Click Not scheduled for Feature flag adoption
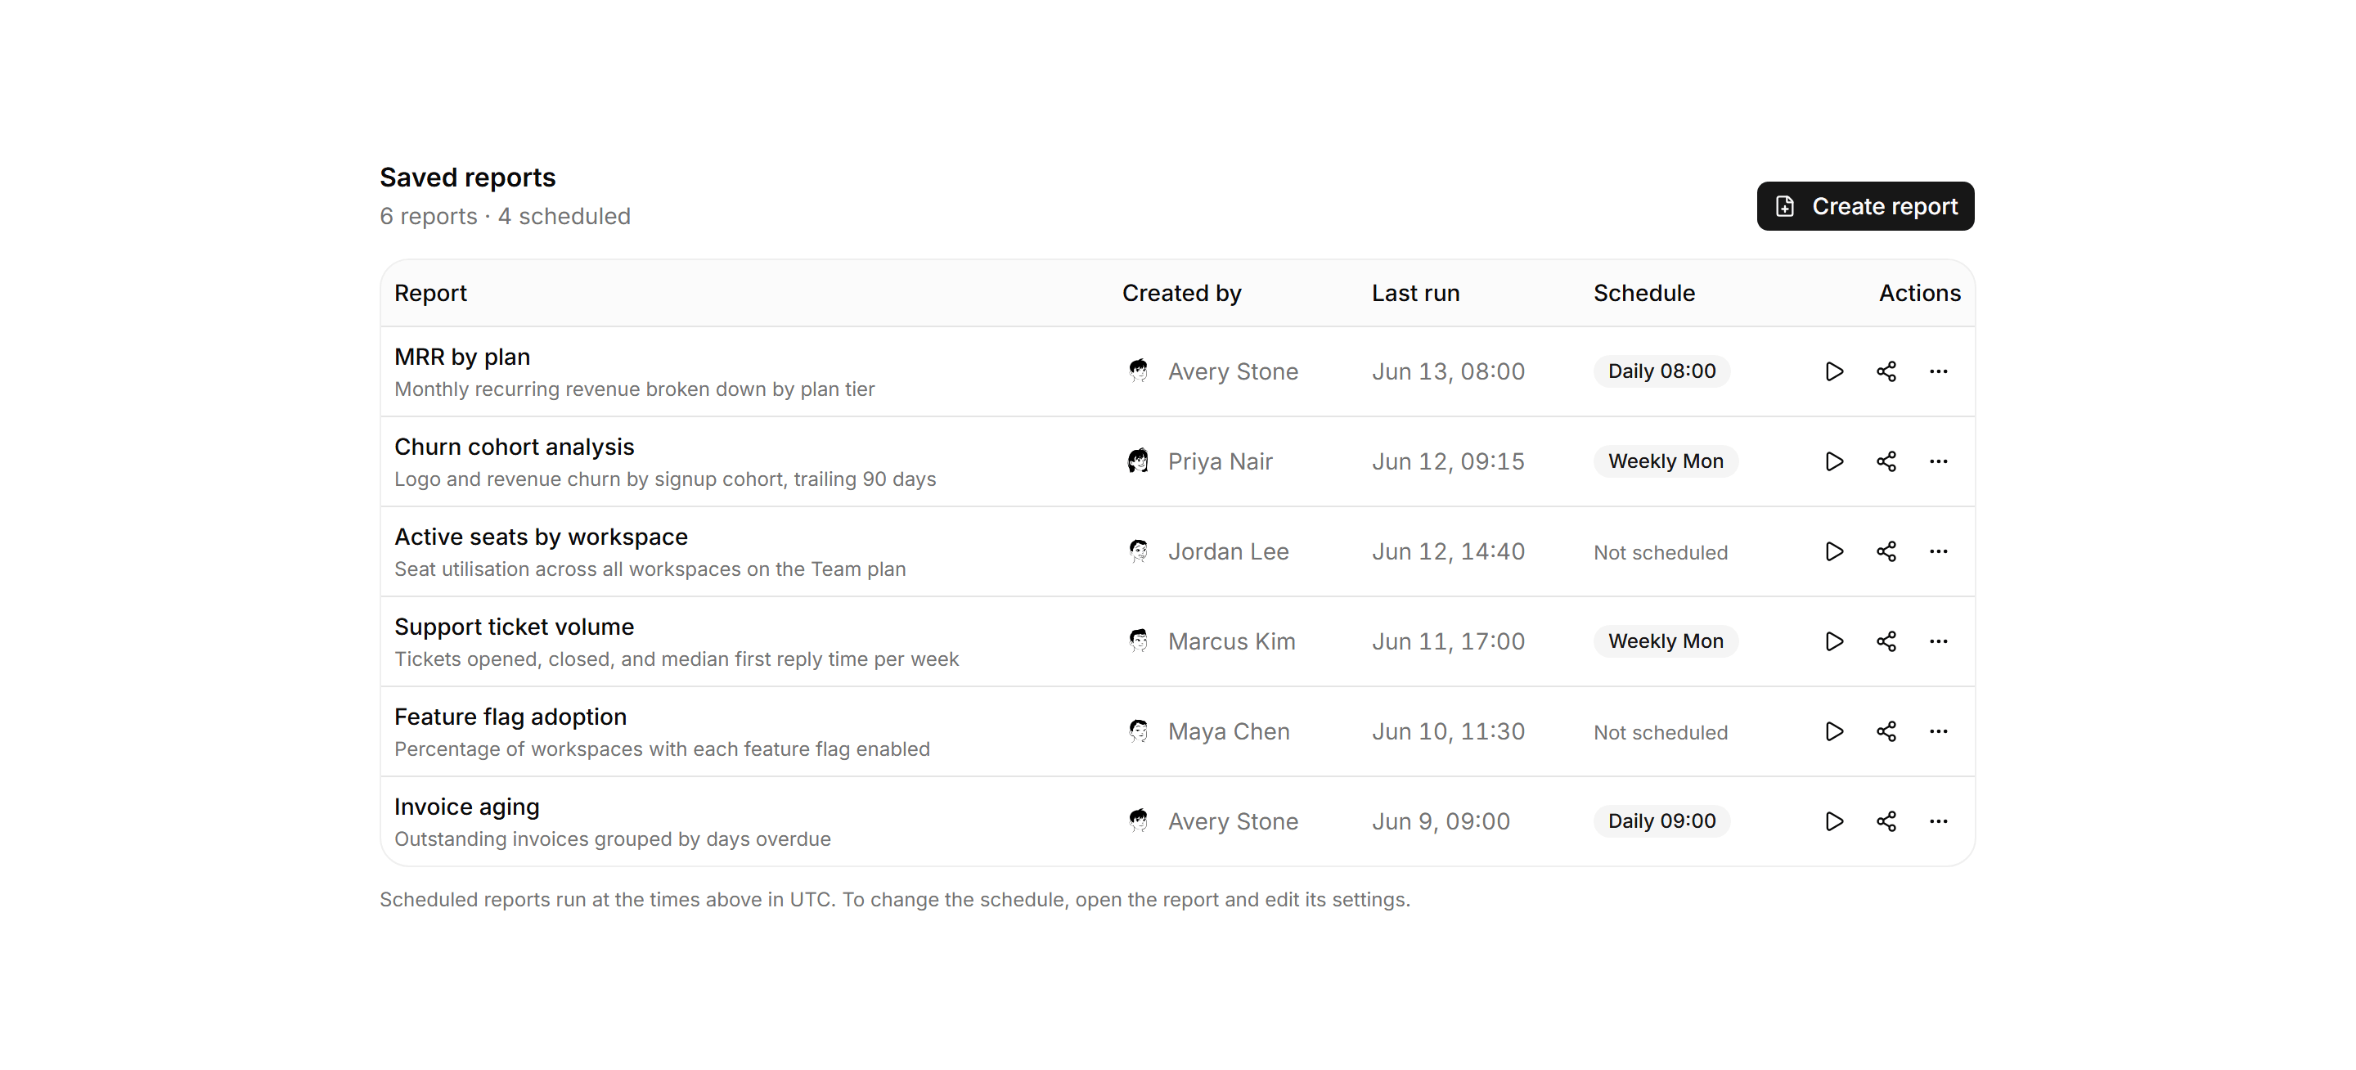This screenshot has width=2356, height=1070. coord(1660,732)
